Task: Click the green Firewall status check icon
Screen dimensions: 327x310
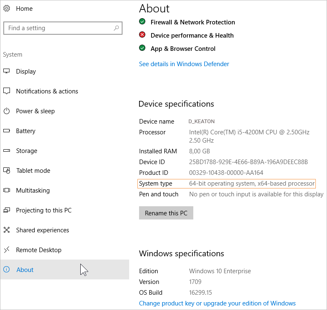Action: tap(142, 22)
